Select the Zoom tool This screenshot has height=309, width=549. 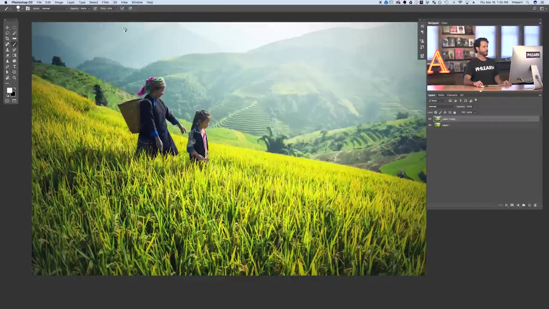click(x=14, y=78)
